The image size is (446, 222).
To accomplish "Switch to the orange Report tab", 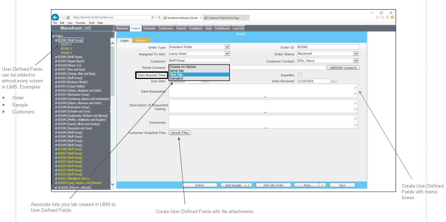I will pyautogui.click(x=141, y=40).
